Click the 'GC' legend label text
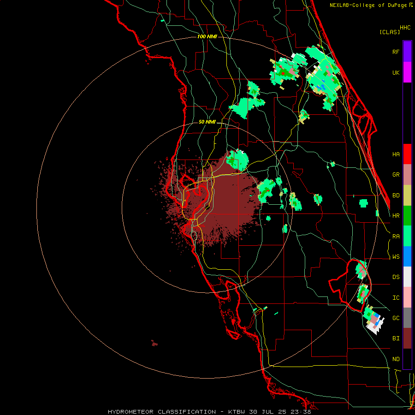 pos(396,318)
